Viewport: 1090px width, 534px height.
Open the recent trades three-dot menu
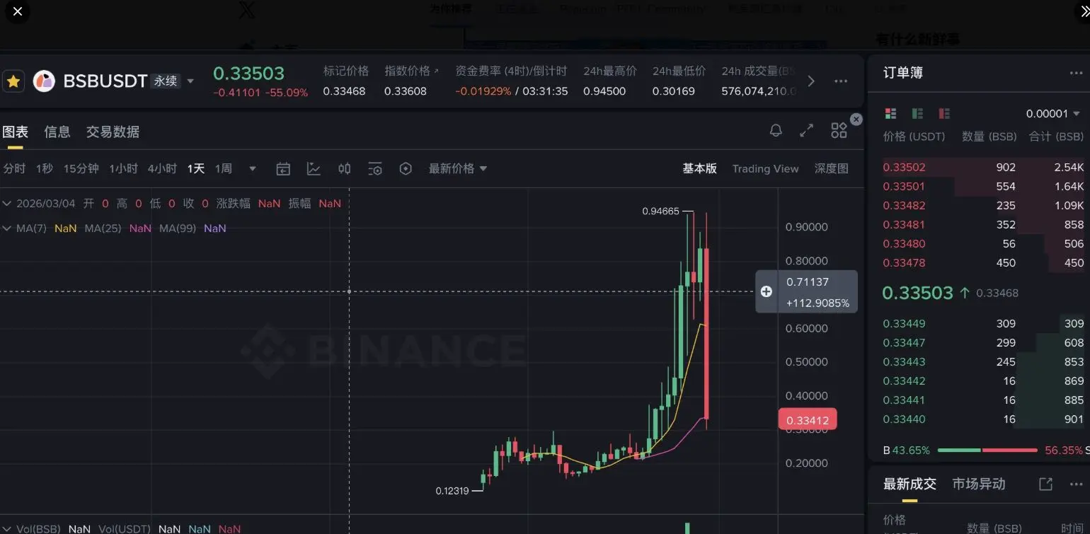[x=1076, y=484]
